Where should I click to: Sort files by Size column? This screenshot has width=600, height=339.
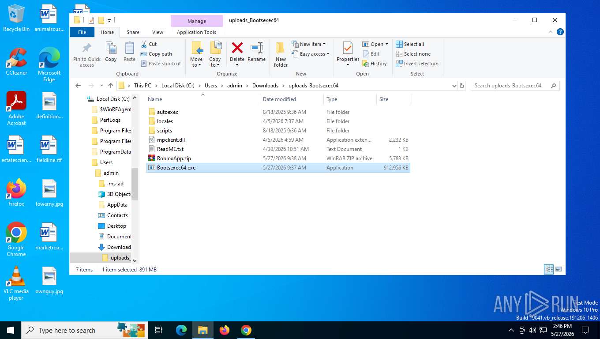394,99
